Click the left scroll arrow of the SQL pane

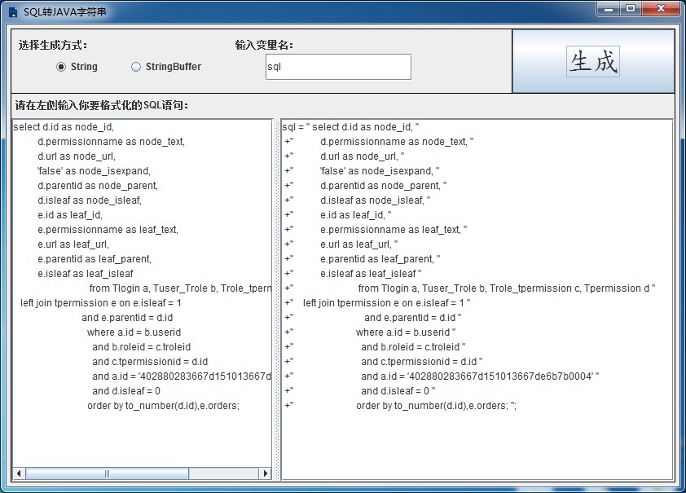coord(19,473)
